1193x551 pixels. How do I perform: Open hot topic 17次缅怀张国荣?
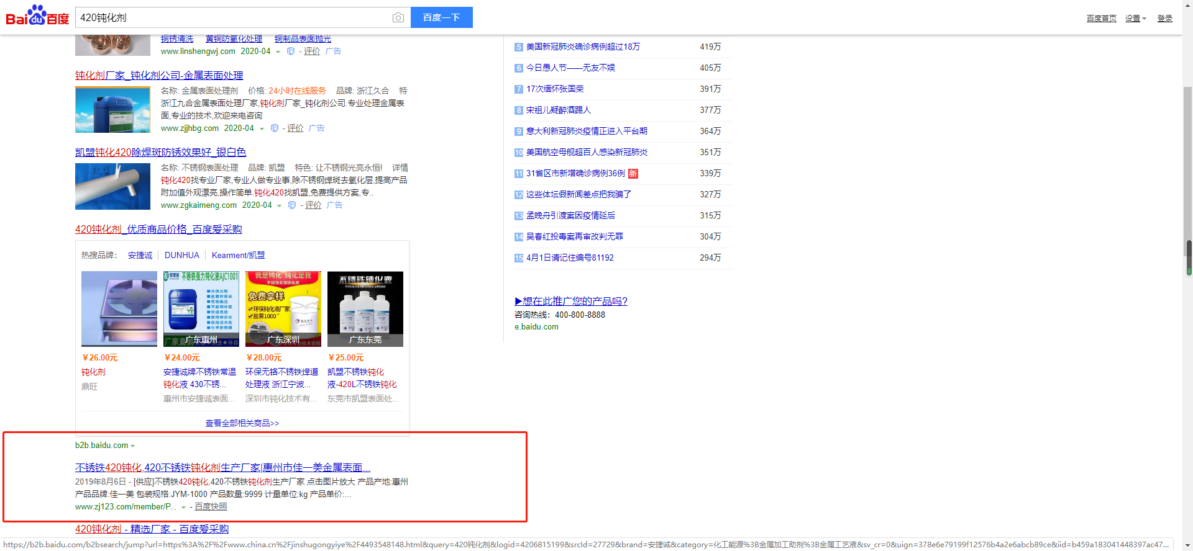555,89
